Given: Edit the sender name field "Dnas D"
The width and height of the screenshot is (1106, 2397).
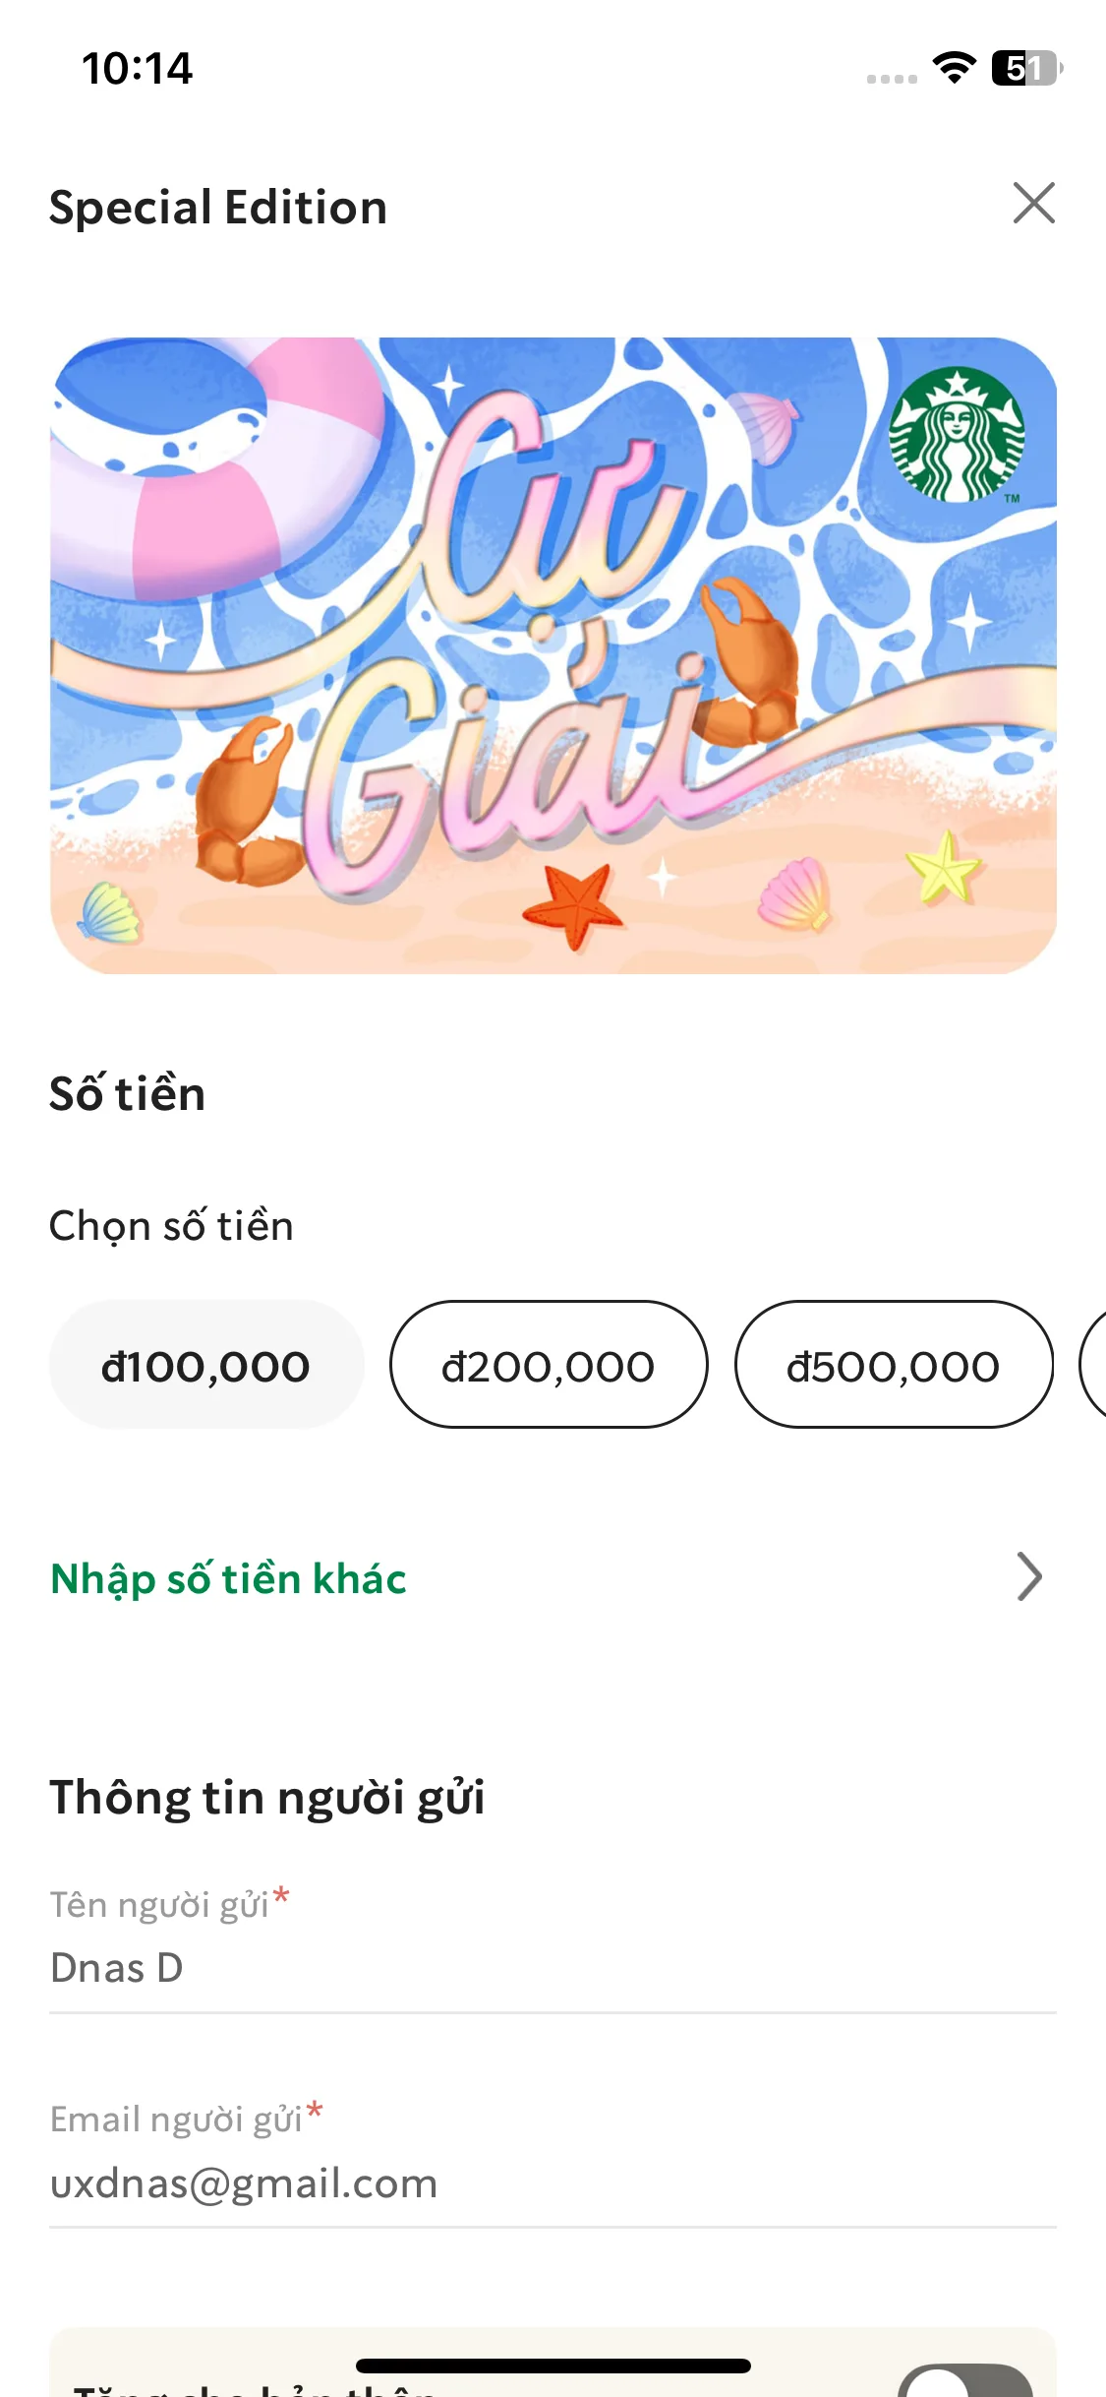Looking at the screenshot, I should (551, 1968).
